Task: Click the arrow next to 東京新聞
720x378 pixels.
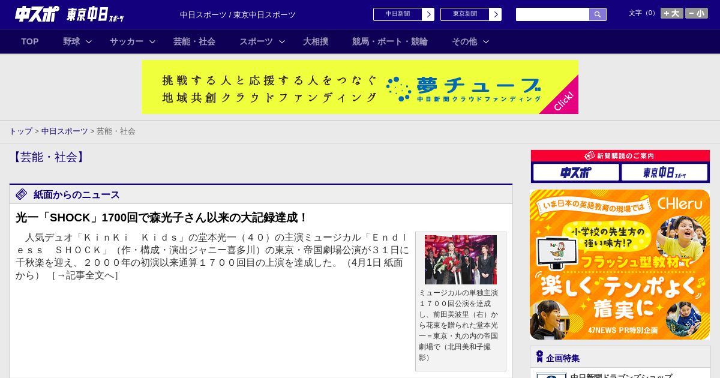Action: tap(495, 14)
